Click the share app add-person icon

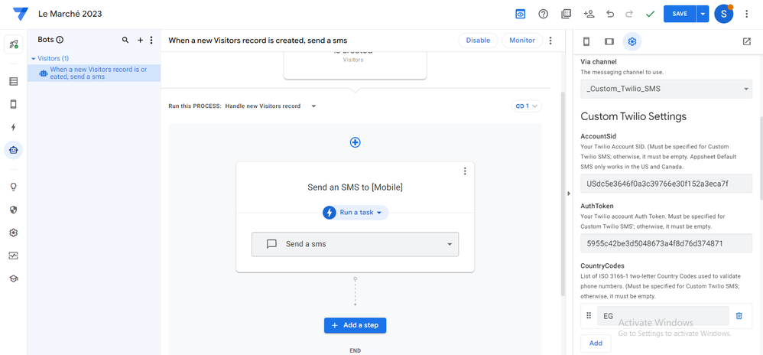pos(589,14)
